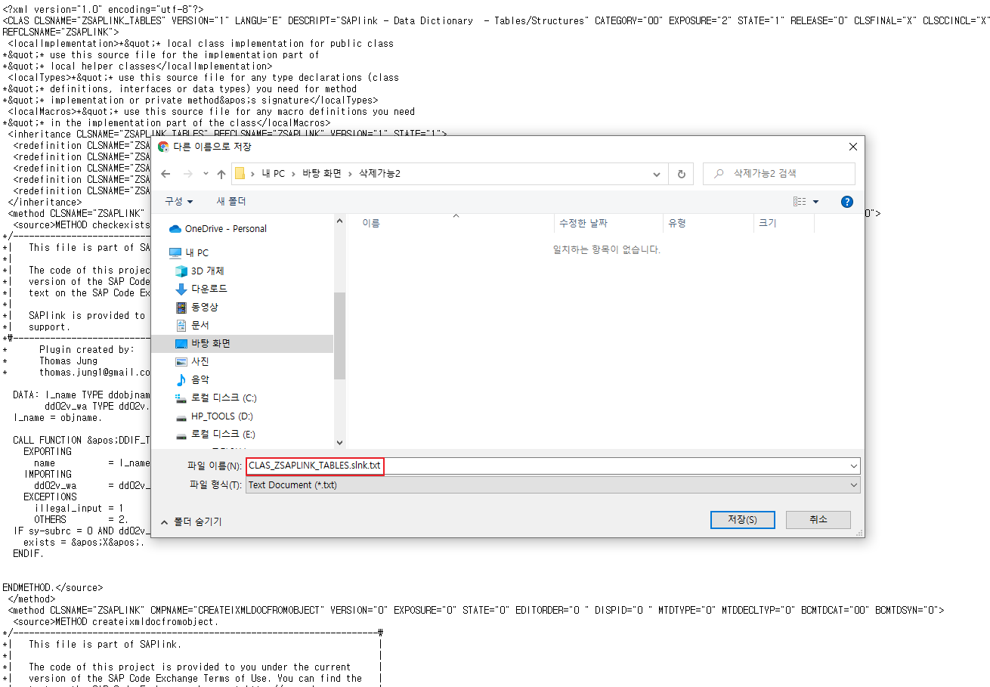Collapse folders with 폴더 숨기기

[x=191, y=521]
